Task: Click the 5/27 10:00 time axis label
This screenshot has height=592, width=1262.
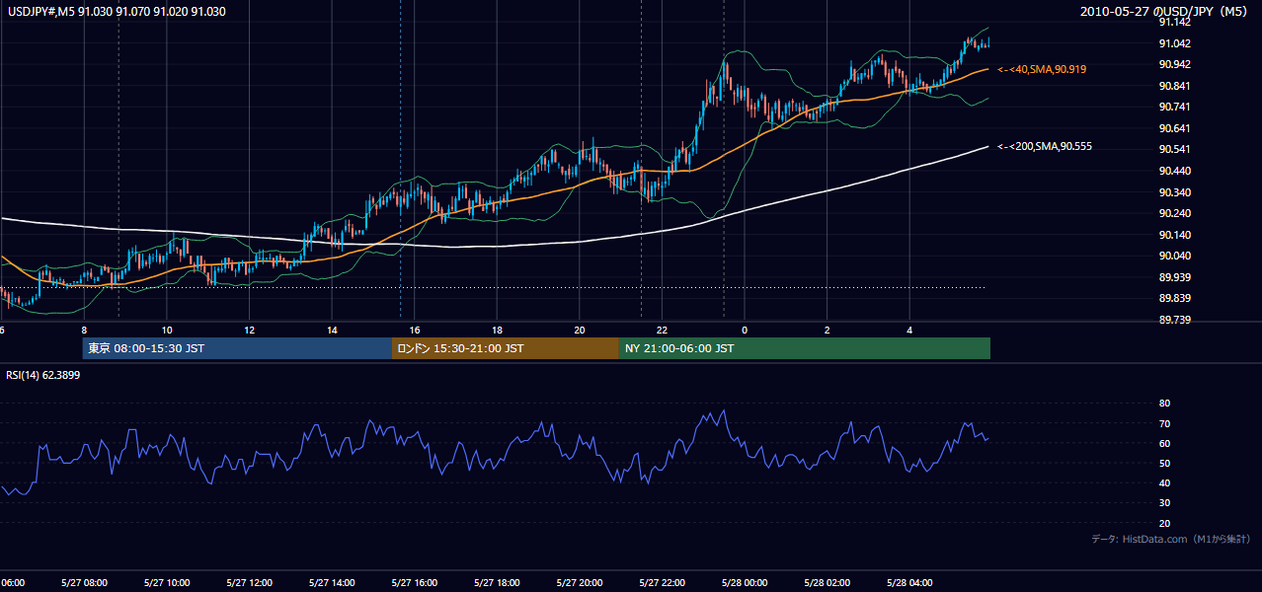Action: (x=167, y=582)
